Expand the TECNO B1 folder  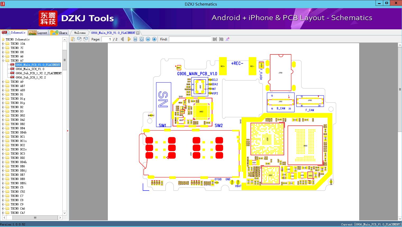[x=3, y=94]
